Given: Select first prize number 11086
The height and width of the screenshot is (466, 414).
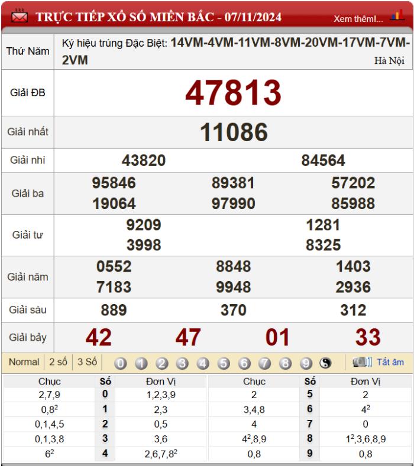Looking at the screenshot, I should [234, 132].
